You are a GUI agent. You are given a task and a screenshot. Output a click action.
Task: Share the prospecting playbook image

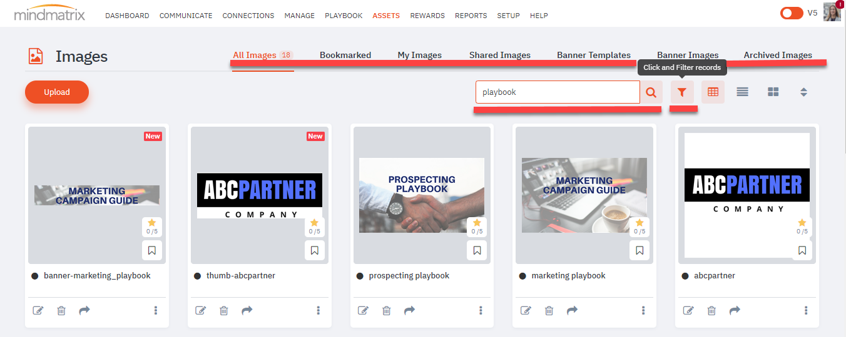410,310
